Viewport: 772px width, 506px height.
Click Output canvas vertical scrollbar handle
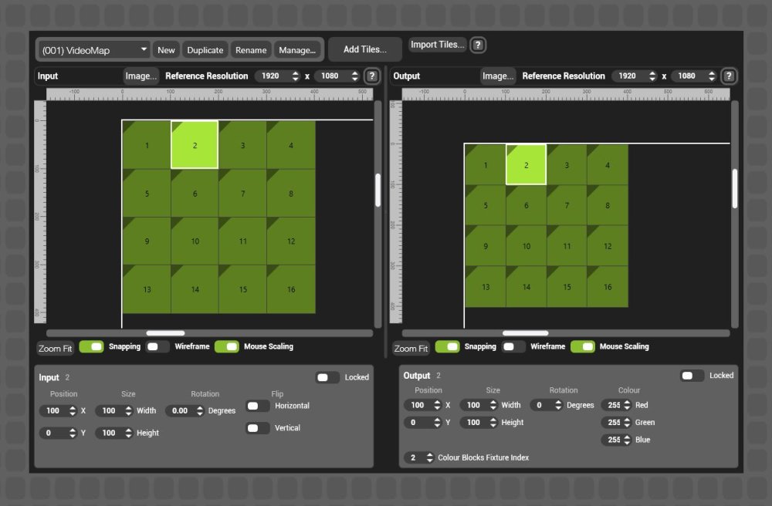[x=735, y=189]
